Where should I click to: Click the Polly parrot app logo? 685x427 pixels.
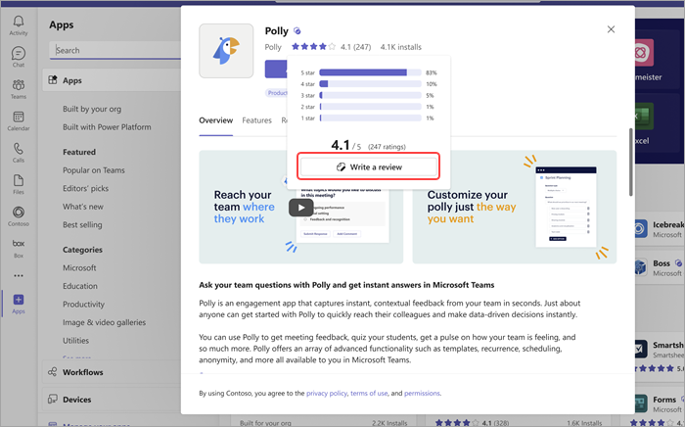(226, 51)
